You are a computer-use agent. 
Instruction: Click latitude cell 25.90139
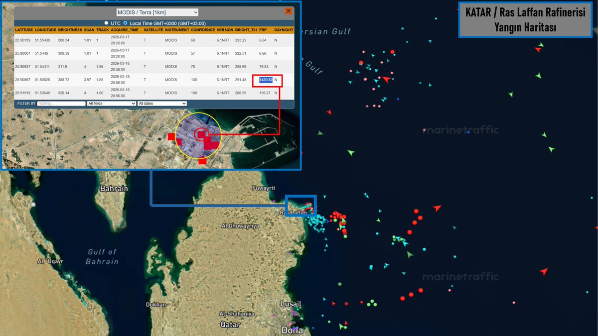point(23,40)
